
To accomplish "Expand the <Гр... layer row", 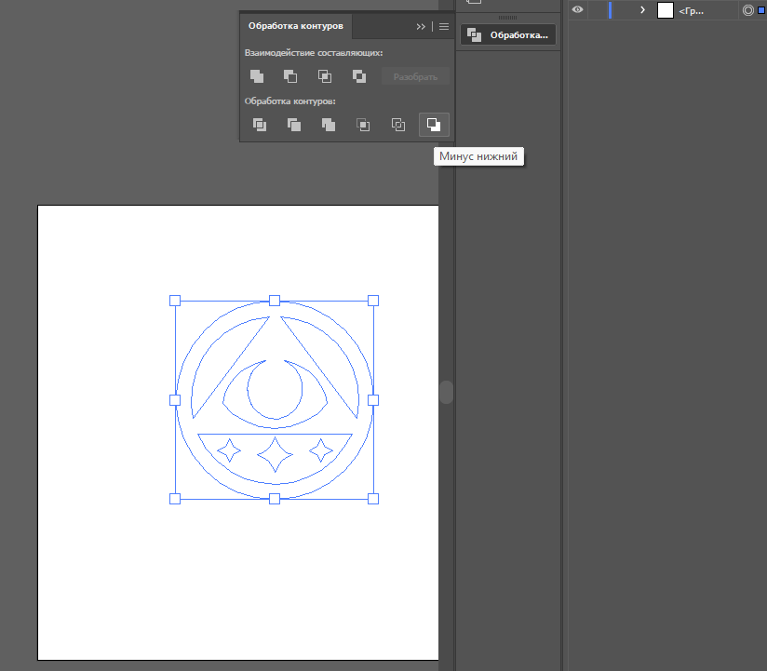I will pyautogui.click(x=643, y=10).
